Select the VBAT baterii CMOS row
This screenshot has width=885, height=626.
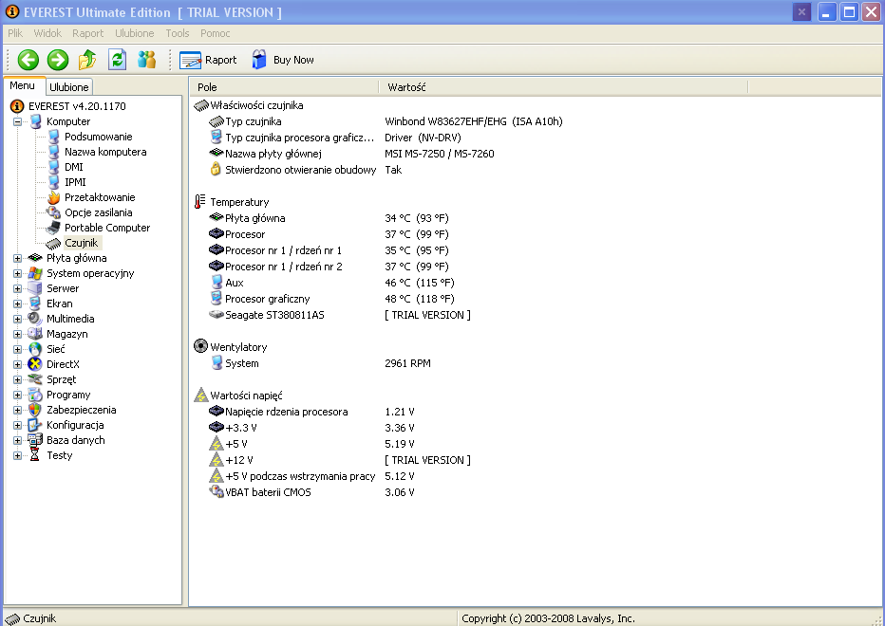click(x=311, y=493)
